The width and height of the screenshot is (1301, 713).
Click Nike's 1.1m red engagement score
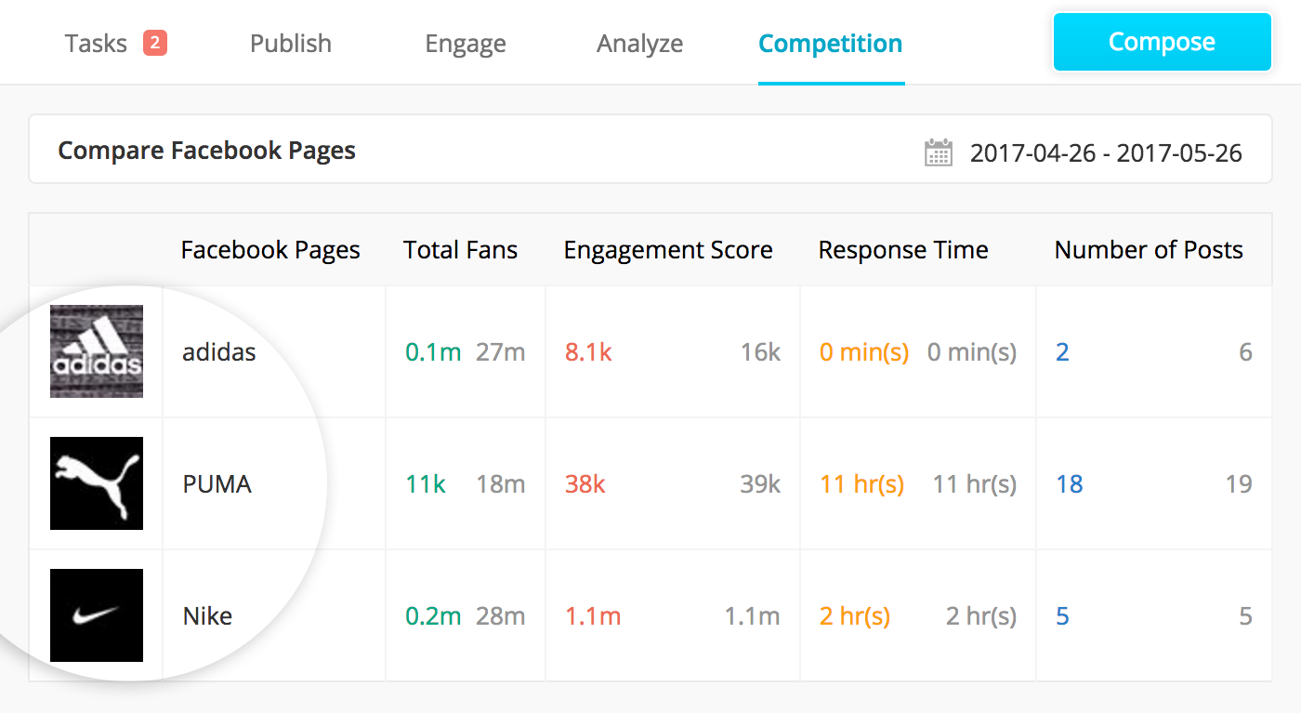[593, 616]
